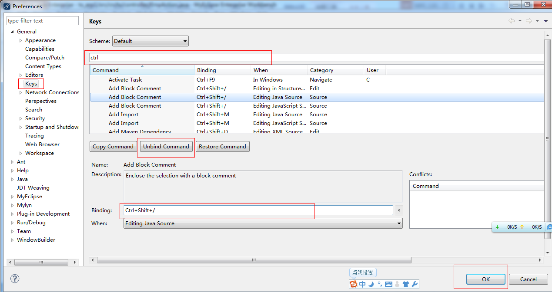Expand the Java node
The height and width of the screenshot is (292, 552).
pos(12,179)
